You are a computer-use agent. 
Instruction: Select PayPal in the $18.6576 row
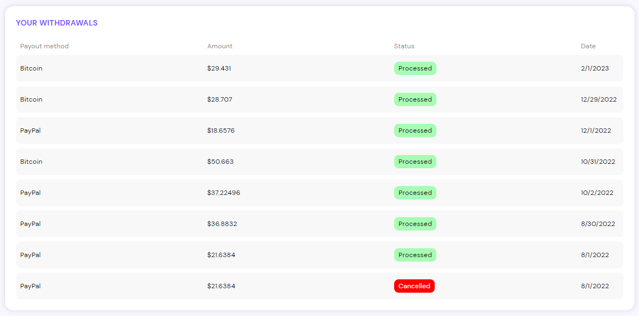pyautogui.click(x=31, y=131)
